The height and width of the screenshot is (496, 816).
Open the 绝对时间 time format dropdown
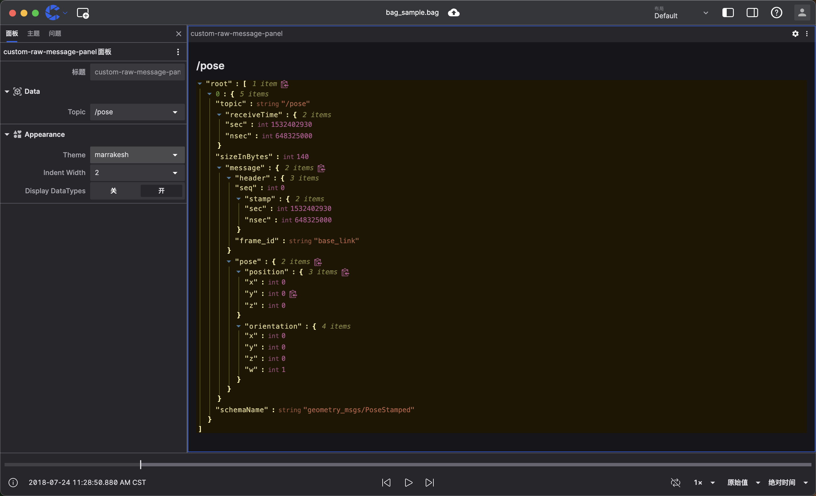788,482
